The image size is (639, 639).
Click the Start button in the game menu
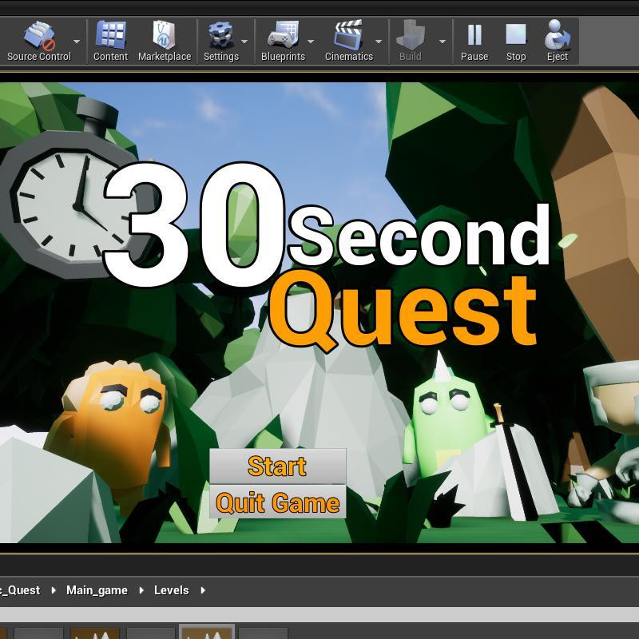click(x=276, y=467)
